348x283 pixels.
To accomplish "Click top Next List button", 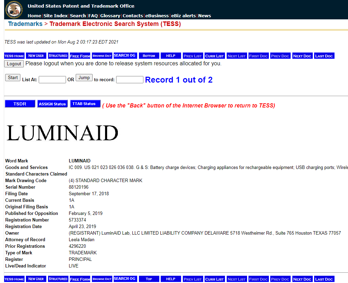I will coord(237,56).
